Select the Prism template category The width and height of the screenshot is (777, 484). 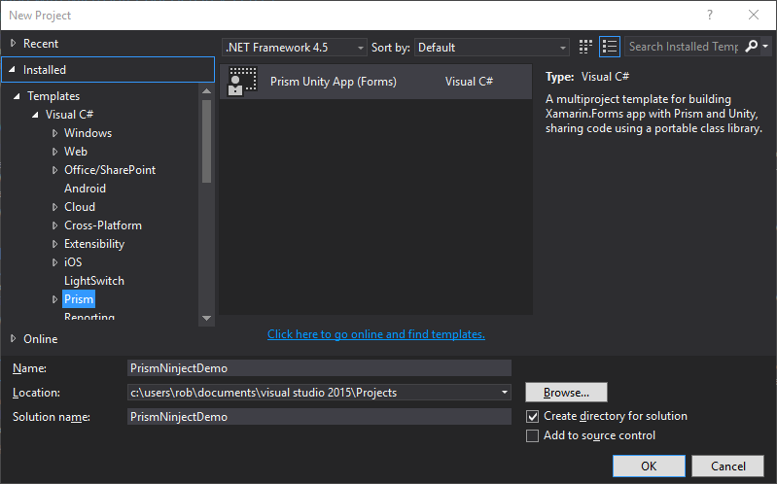[79, 299]
